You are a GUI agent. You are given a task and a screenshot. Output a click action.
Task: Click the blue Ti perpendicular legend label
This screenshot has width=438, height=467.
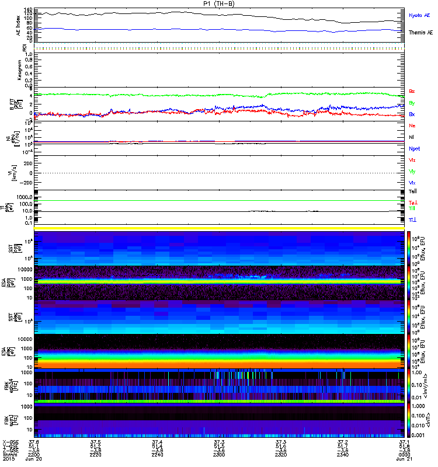click(412, 220)
